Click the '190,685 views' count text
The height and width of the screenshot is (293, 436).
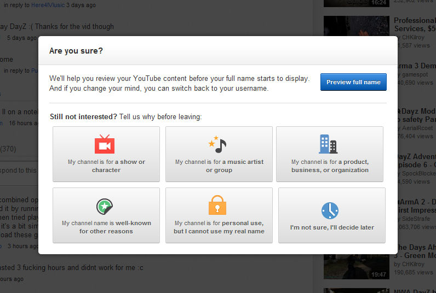[414, 272]
